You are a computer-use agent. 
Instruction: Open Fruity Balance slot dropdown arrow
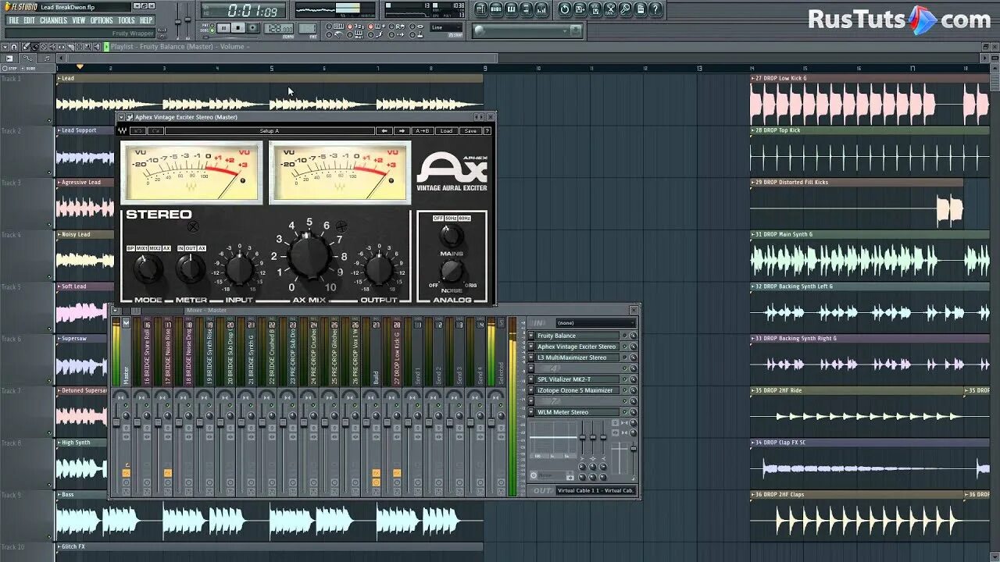pos(531,336)
